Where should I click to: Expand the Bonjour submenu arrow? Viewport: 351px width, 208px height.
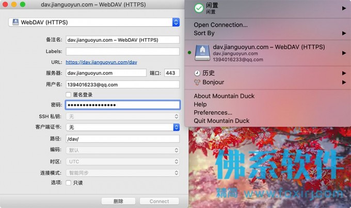coord(344,82)
